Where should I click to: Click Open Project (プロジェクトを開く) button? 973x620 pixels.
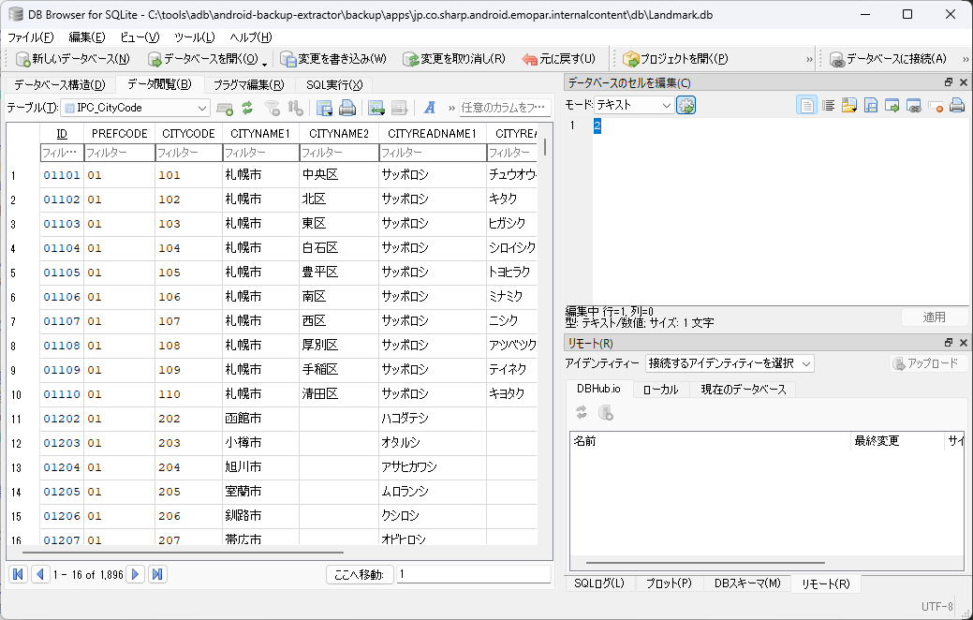[675, 59]
